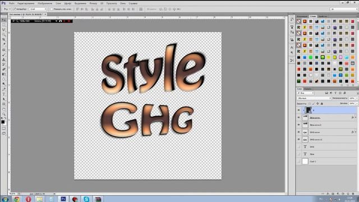
Task: Show the bottom white-thumbnail layer
Action: [x=298, y=162]
